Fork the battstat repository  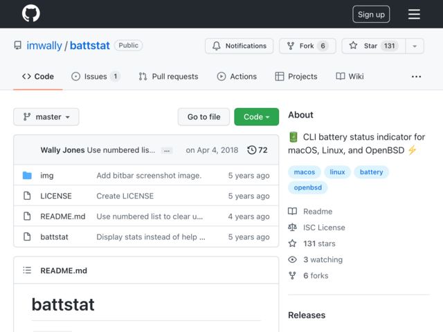[307, 46]
